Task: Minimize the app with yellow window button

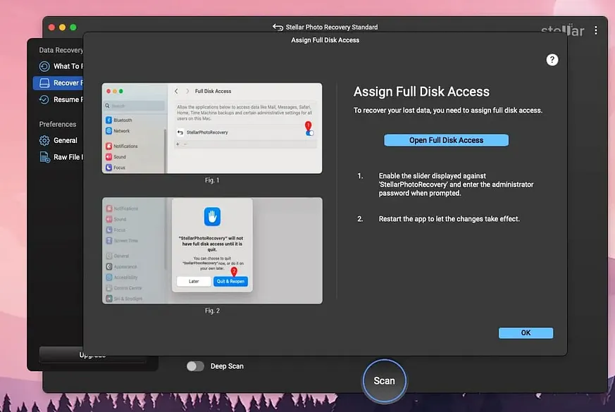Action: 63,27
